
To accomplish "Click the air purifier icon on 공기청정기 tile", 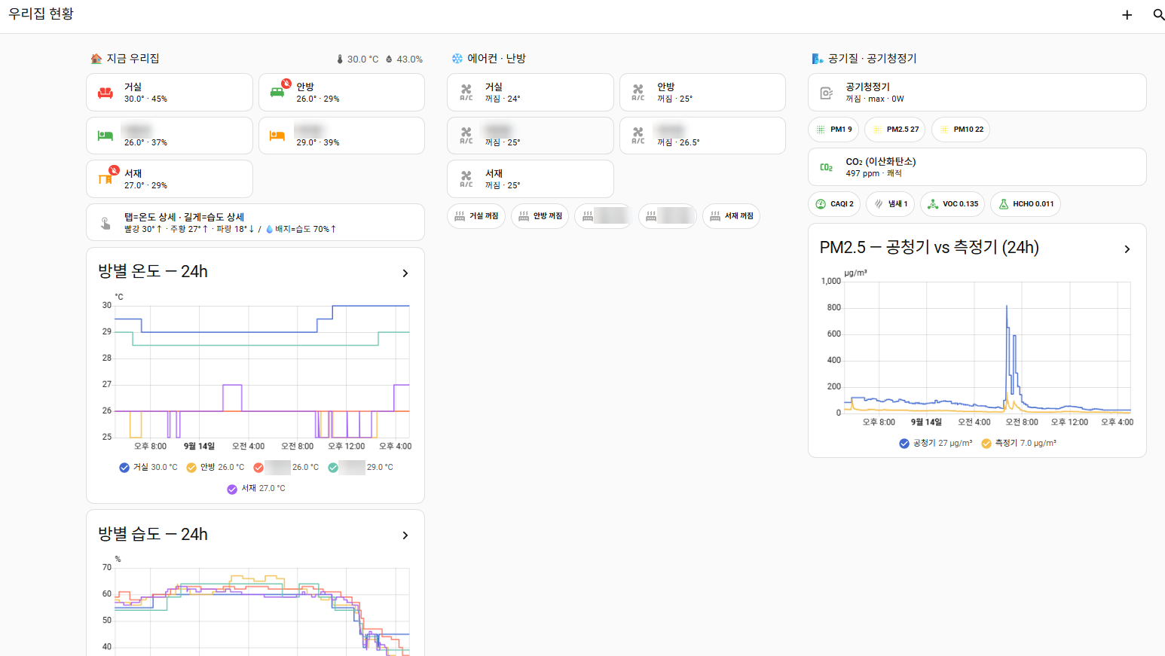I will [827, 93].
